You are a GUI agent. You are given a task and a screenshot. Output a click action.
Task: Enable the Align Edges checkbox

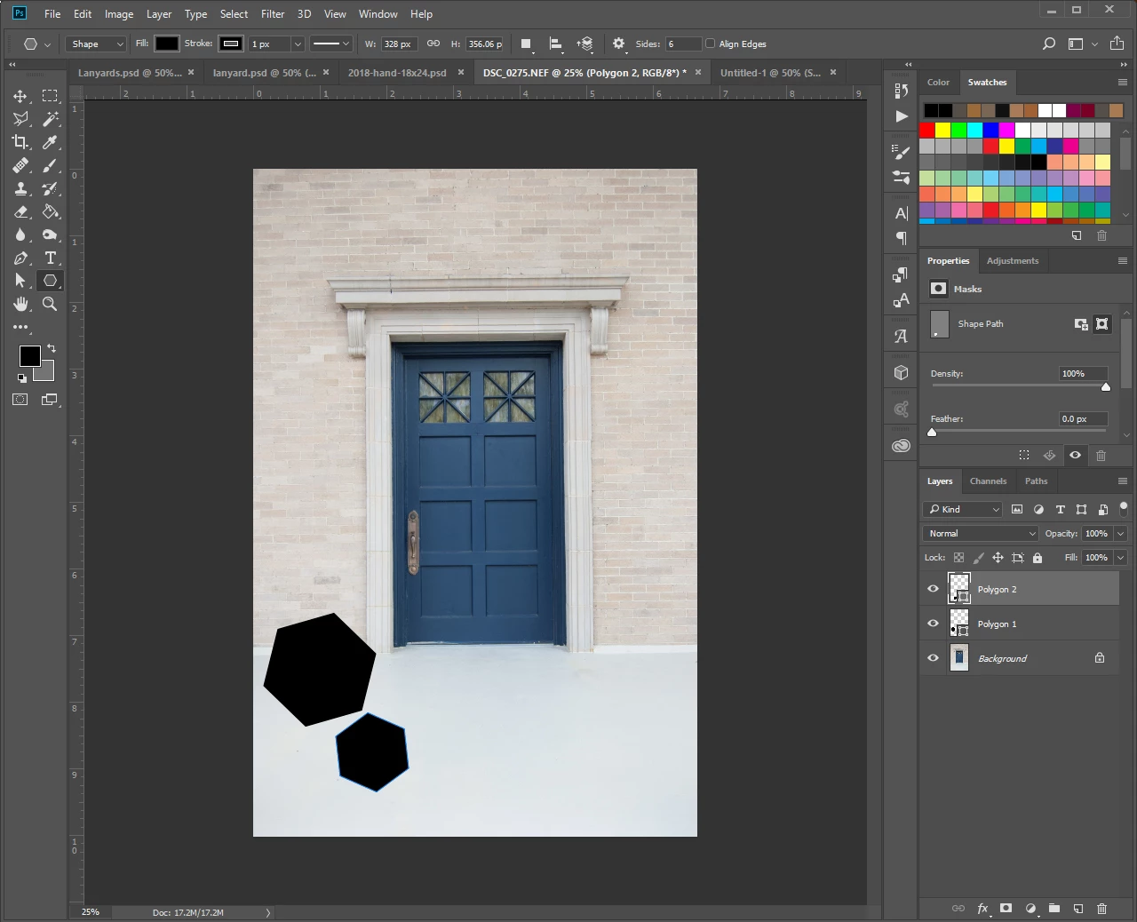pyautogui.click(x=710, y=44)
